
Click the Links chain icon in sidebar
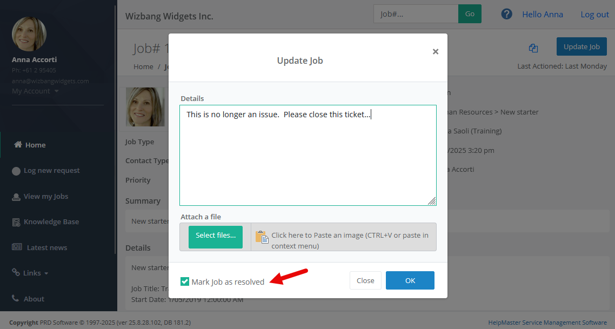tap(16, 272)
